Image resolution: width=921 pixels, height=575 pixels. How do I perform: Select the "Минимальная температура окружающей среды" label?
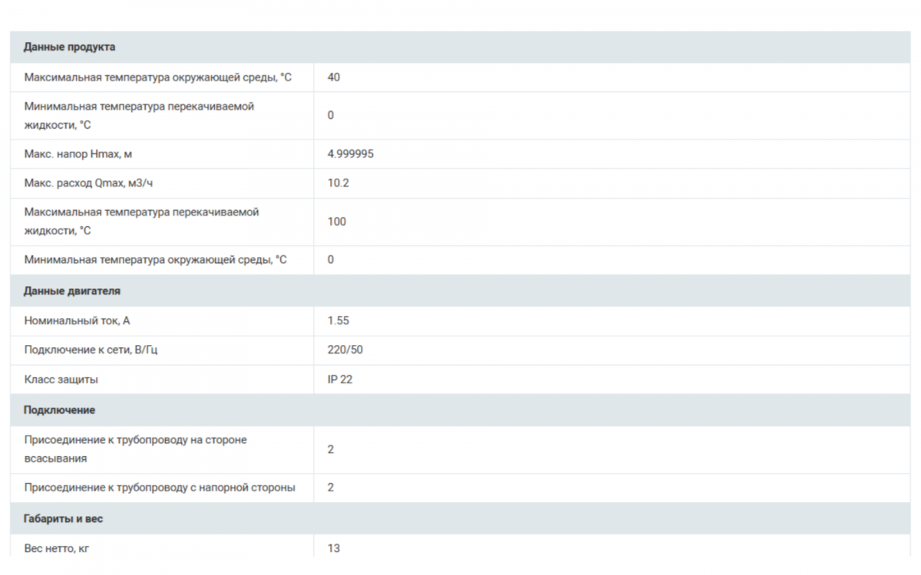click(155, 260)
